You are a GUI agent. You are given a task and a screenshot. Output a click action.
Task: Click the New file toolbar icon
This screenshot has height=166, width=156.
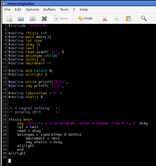click(9, 19)
